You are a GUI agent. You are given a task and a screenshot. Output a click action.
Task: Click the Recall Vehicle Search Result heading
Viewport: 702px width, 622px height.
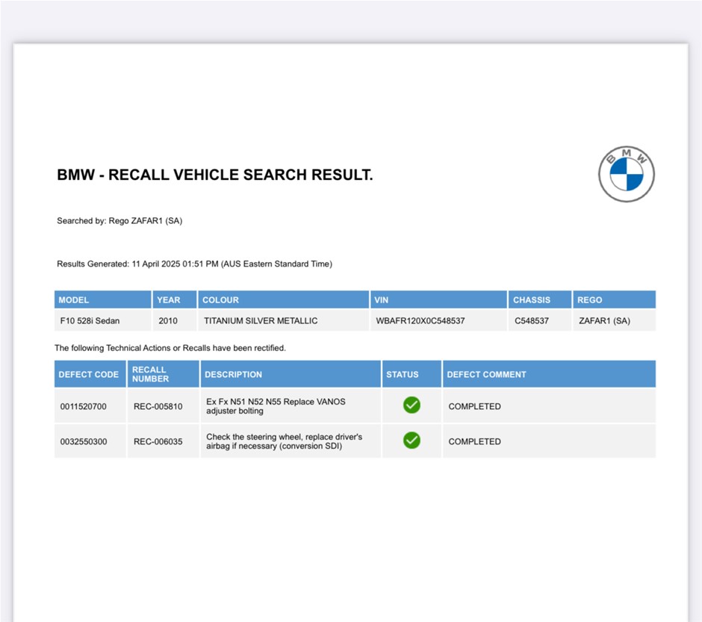pos(215,175)
